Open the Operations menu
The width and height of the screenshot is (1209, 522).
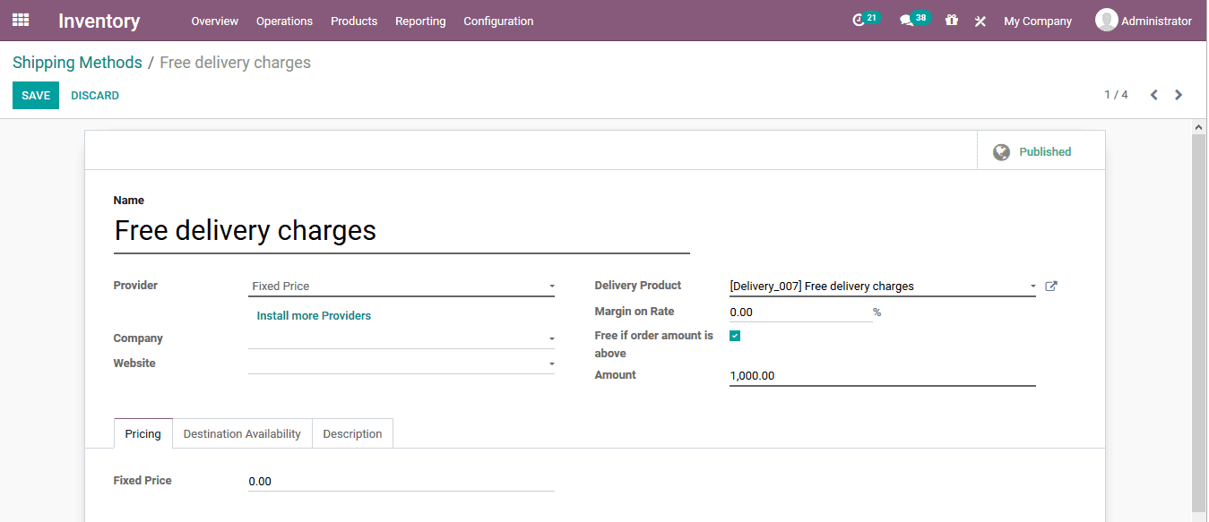(284, 21)
